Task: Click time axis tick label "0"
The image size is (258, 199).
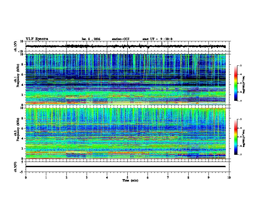Action: [26, 178]
